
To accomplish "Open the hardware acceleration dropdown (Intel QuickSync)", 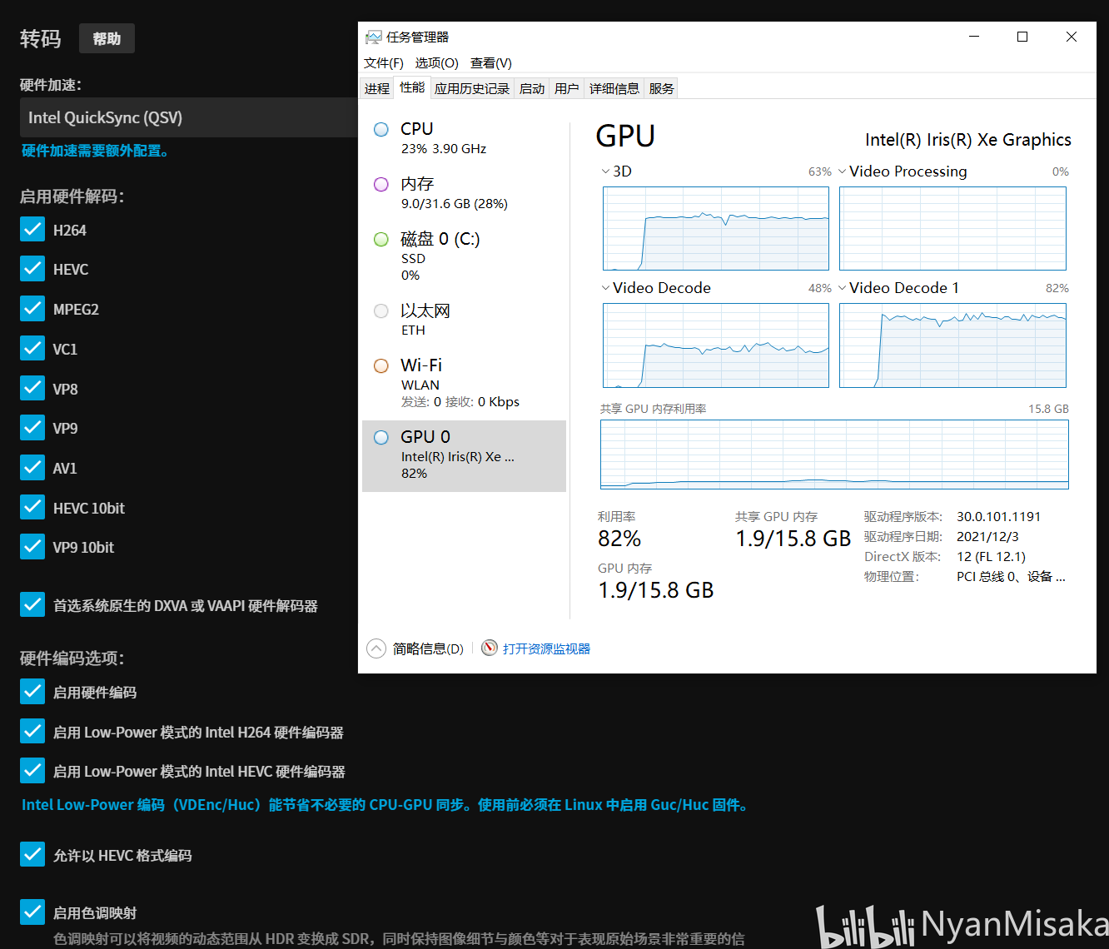I will (x=189, y=117).
